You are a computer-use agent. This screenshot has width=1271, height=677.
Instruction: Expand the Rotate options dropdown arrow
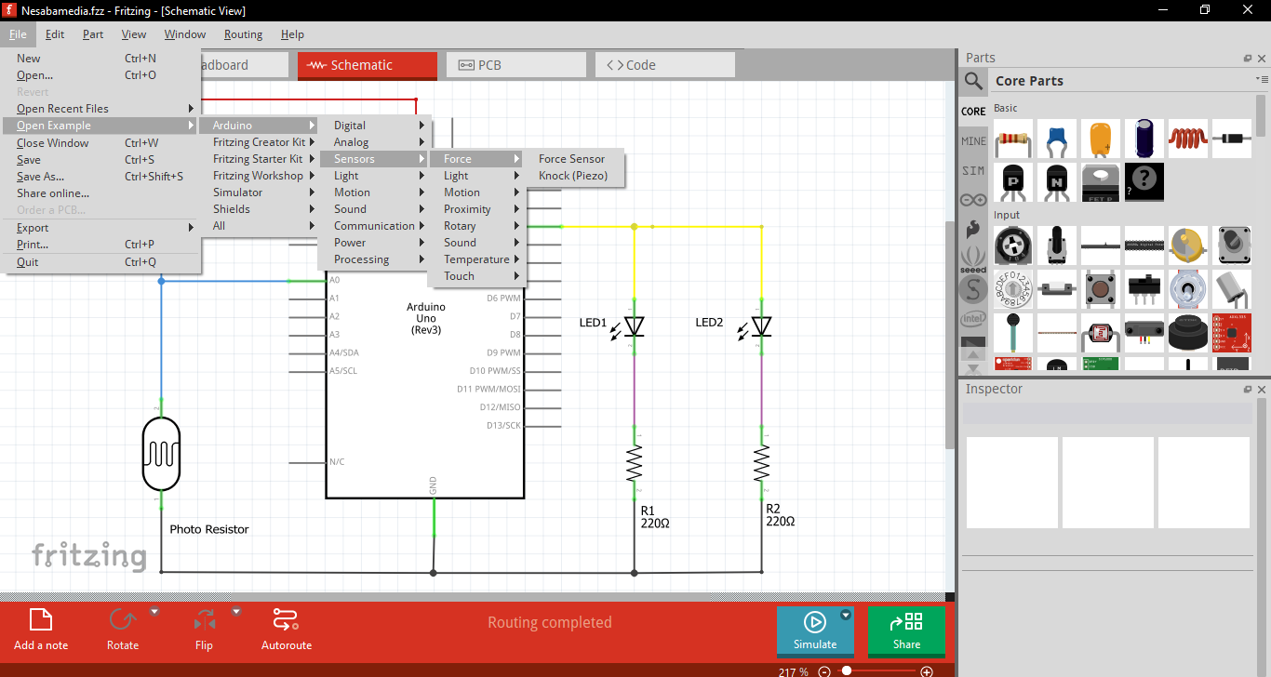(x=154, y=612)
